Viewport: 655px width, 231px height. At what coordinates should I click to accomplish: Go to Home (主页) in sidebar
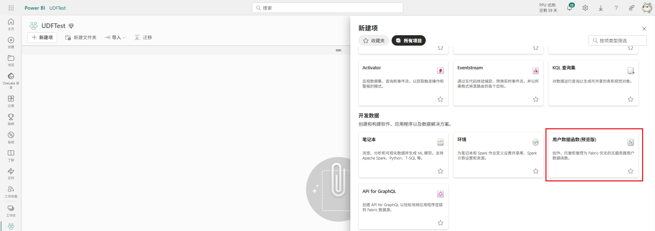click(11, 24)
